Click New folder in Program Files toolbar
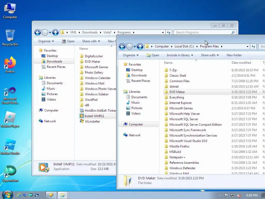The height and width of the screenshot is (199, 265). [x=234, y=55]
